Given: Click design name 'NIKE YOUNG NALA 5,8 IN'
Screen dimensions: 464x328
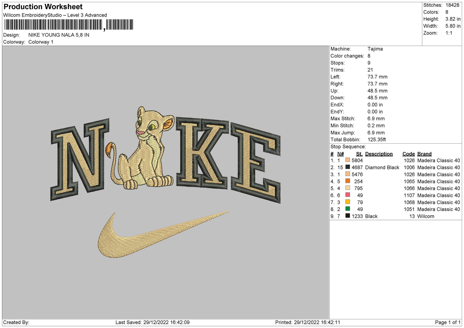Looking at the screenshot, I should point(59,35).
